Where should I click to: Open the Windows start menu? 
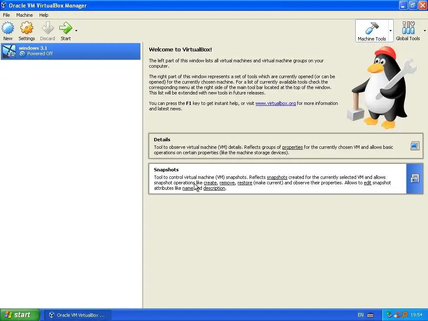pos(20,315)
